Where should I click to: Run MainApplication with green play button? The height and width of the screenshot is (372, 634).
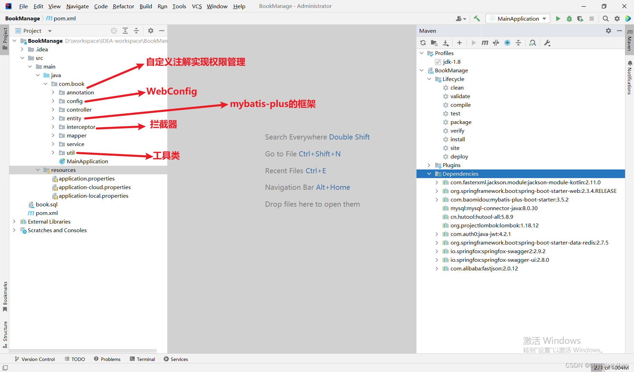[x=558, y=19]
